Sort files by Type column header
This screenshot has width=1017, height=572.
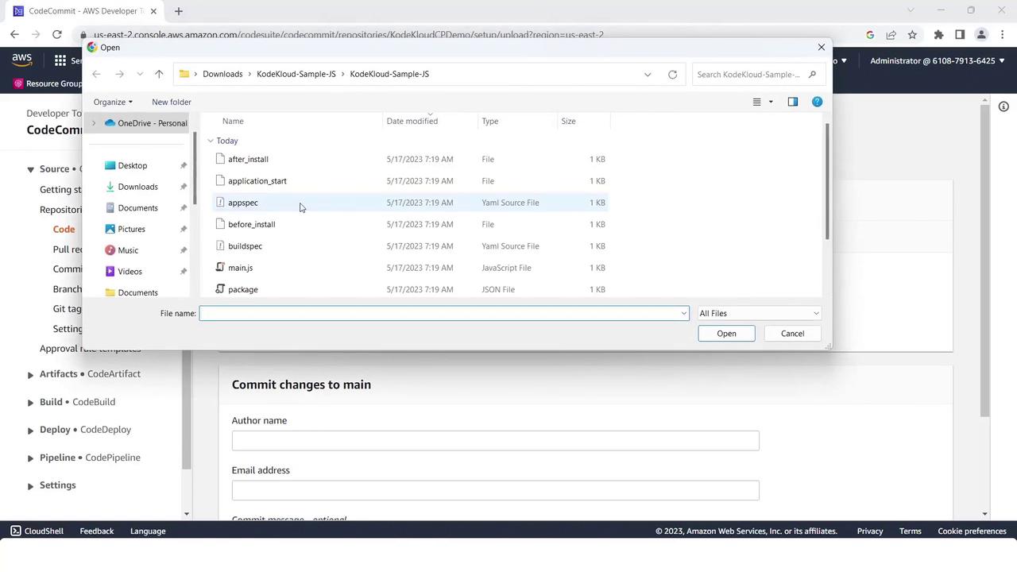(490, 121)
